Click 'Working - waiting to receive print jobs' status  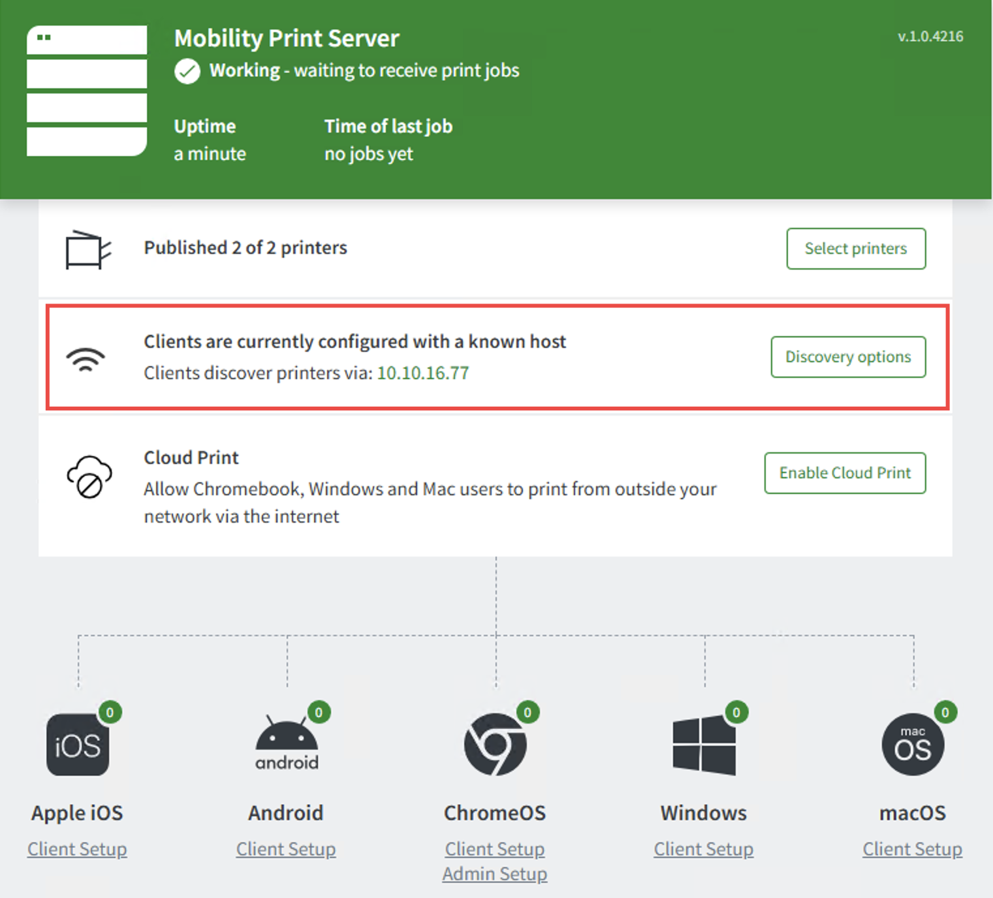[x=364, y=70]
